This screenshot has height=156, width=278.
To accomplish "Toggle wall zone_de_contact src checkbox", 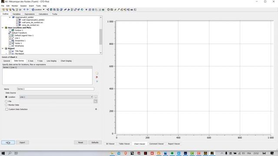I will [17, 23].
